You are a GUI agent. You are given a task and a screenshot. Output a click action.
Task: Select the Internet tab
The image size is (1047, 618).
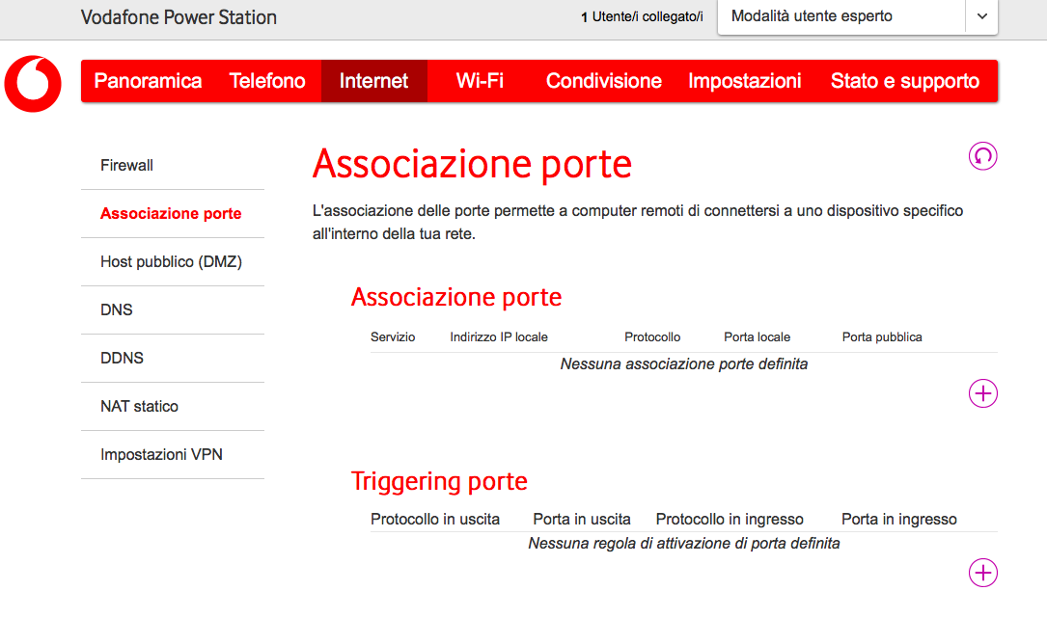[x=373, y=81]
